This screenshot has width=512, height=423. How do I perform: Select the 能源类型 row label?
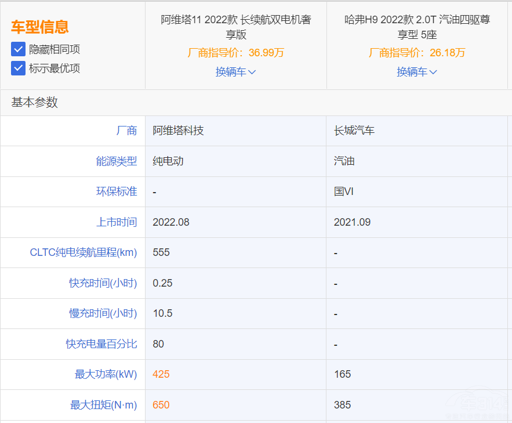117,161
